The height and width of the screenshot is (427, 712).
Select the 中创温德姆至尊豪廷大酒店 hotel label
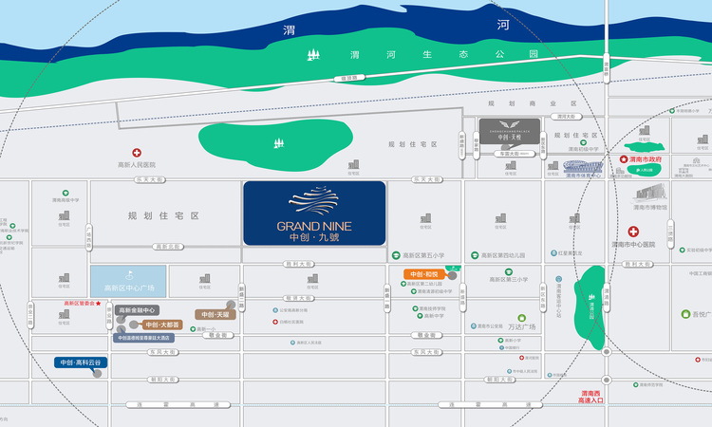pos(143,338)
